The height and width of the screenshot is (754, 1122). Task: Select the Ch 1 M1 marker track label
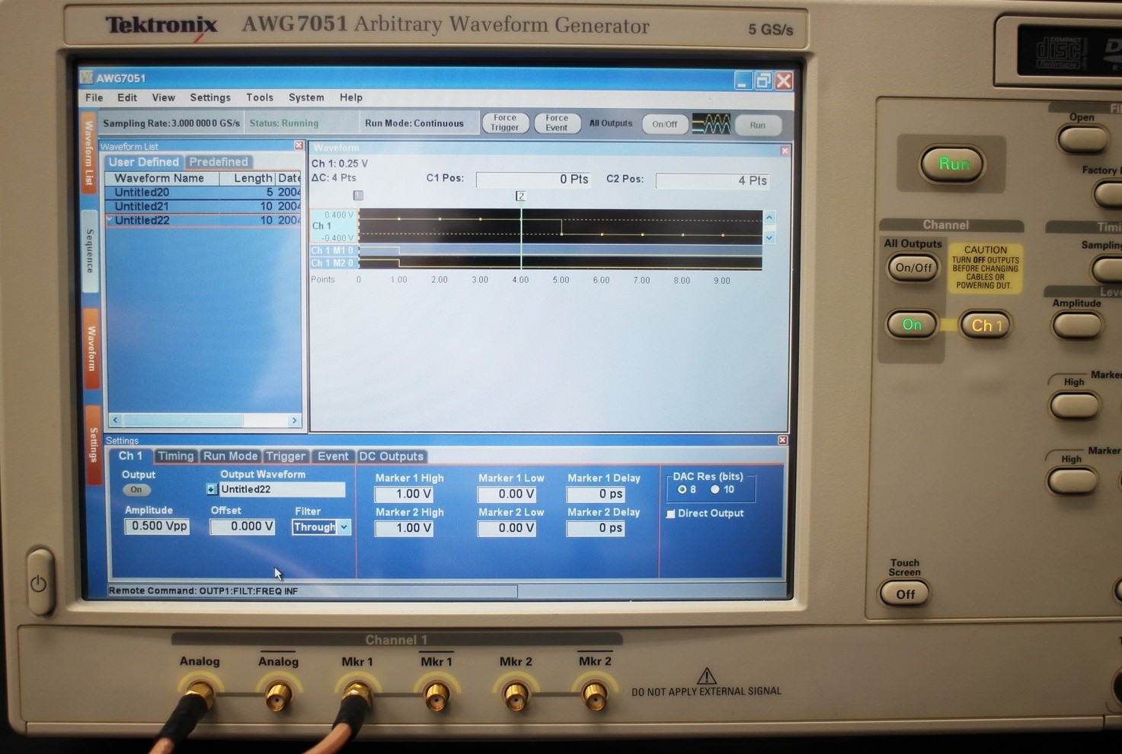coord(333,250)
